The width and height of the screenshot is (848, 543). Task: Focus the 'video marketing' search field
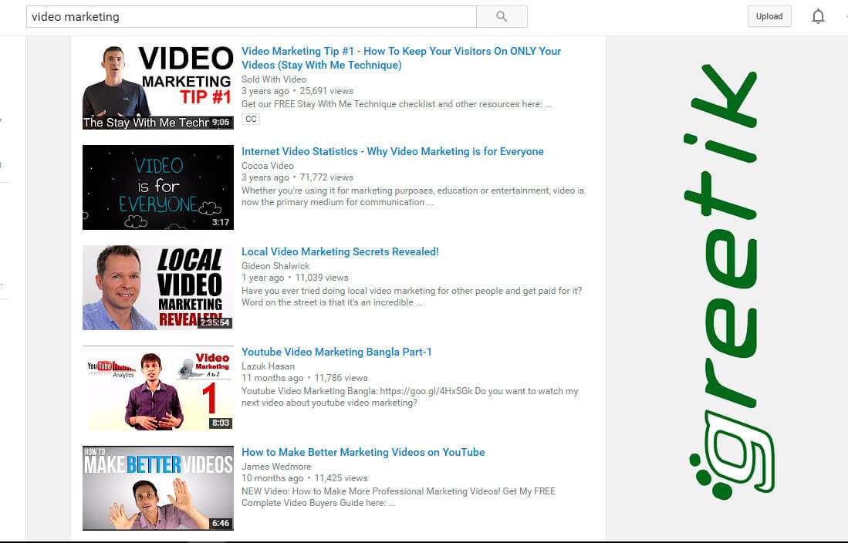[251, 17]
